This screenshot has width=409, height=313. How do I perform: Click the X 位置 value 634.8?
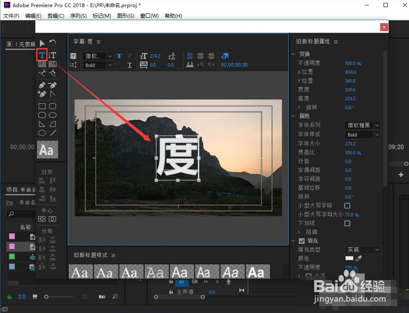pyautogui.click(x=350, y=72)
